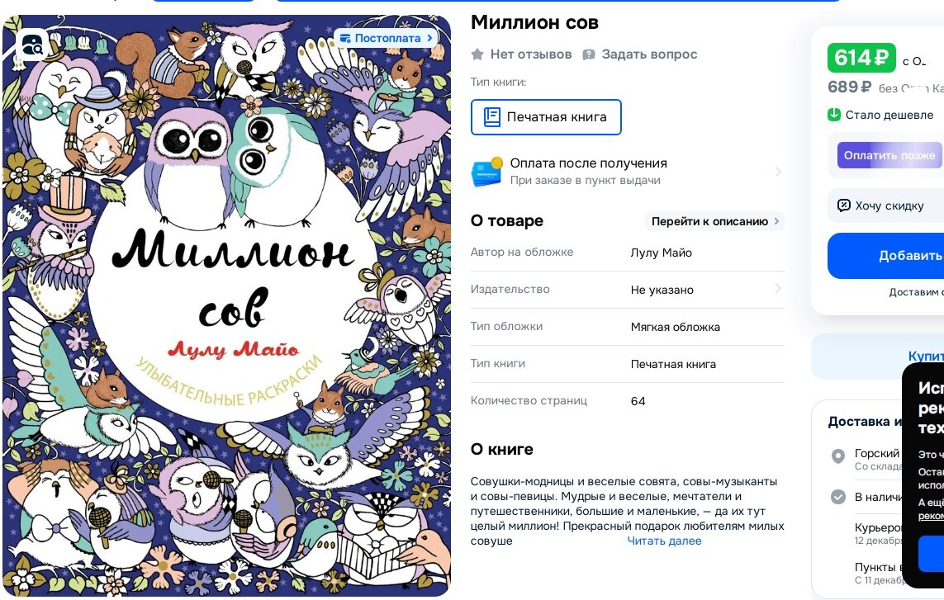Click Читать далее to expand book description
This screenshot has width=944, height=600.
click(664, 541)
